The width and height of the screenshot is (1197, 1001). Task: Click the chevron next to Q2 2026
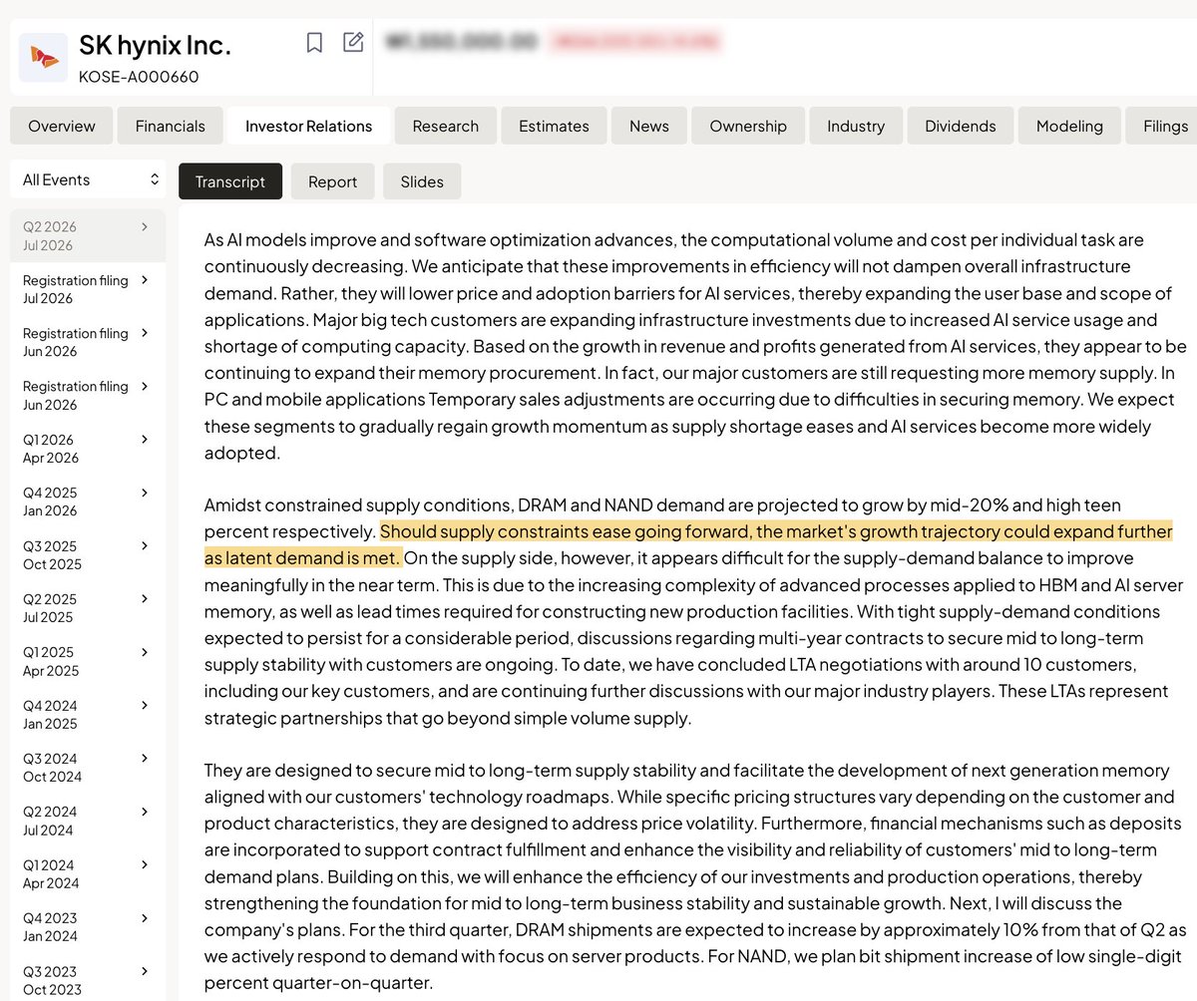145,226
